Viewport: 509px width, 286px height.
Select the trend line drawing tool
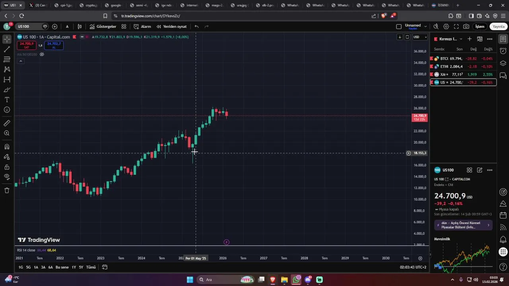tap(7, 49)
